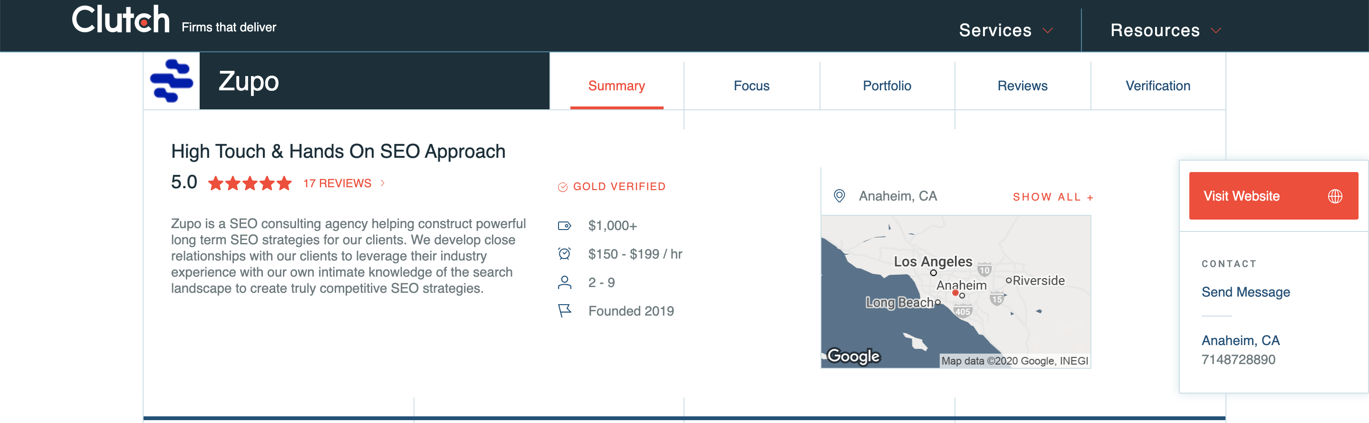1369x423 pixels.
Task: Expand the Services dropdown menu
Action: click(1005, 30)
